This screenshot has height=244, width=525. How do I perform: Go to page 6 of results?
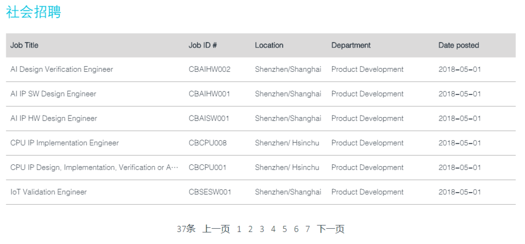coord(296,229)
